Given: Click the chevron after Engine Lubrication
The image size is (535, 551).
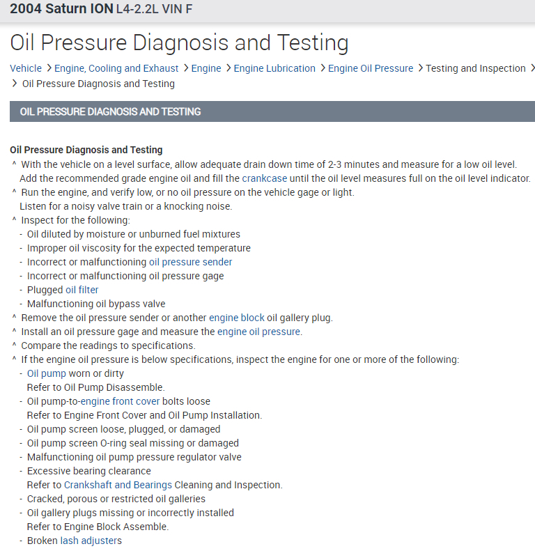Looking at the screenshot, I should coord(322,68).
